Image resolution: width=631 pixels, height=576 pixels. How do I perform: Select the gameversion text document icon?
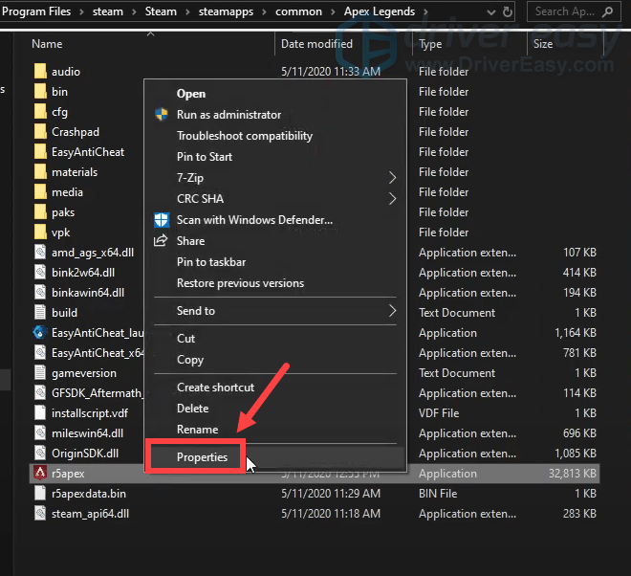coord(40,373)
